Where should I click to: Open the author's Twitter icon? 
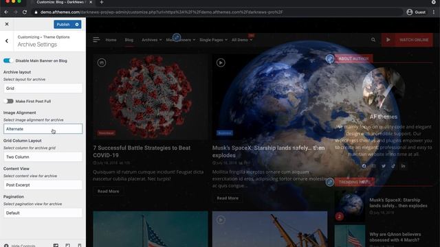click(384, 166)
